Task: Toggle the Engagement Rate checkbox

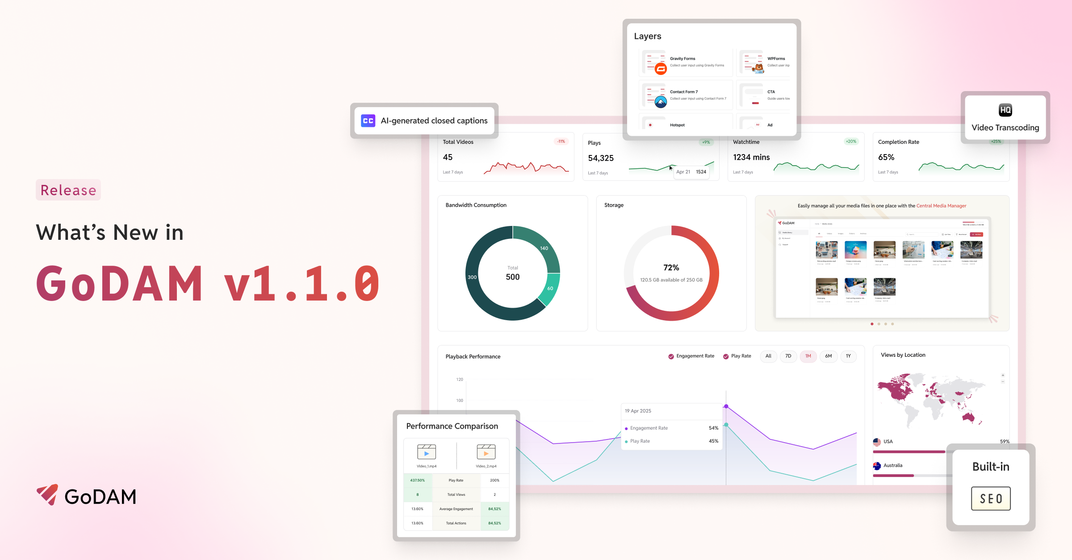Action: [x=671, y=356]
